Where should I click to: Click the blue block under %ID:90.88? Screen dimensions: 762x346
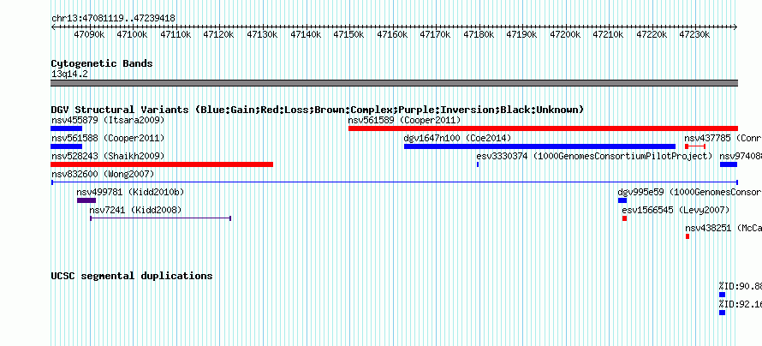tap(722, 295)
